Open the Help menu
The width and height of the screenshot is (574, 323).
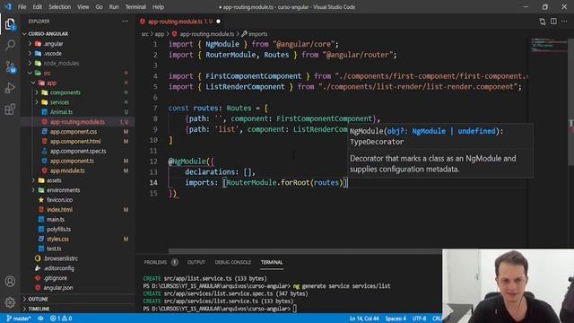click(x=158, y=6)
